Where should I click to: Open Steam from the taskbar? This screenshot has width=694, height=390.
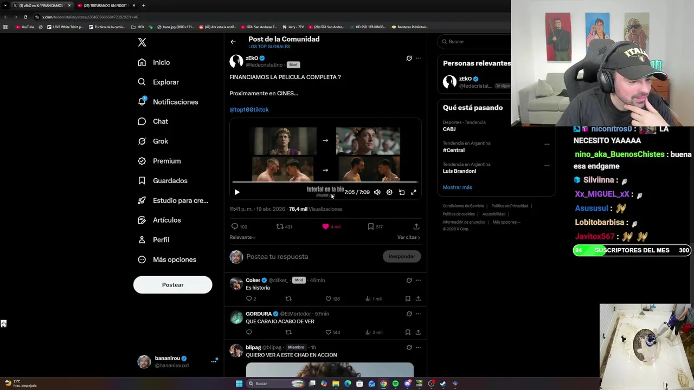coord(443,383)
